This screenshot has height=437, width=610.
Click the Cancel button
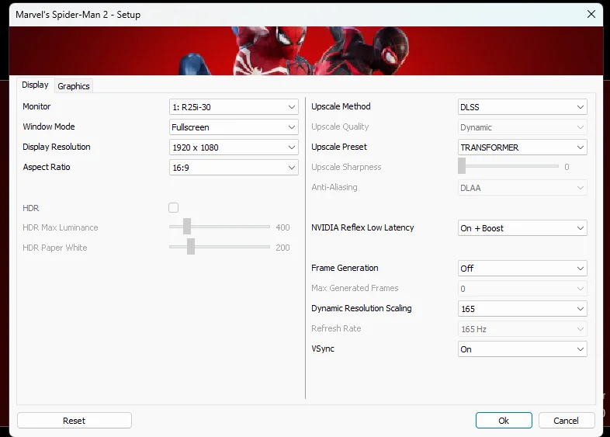point(567,421)
